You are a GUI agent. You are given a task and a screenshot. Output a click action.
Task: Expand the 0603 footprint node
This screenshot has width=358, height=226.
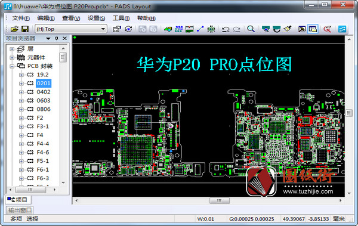(x=21, y=101)
